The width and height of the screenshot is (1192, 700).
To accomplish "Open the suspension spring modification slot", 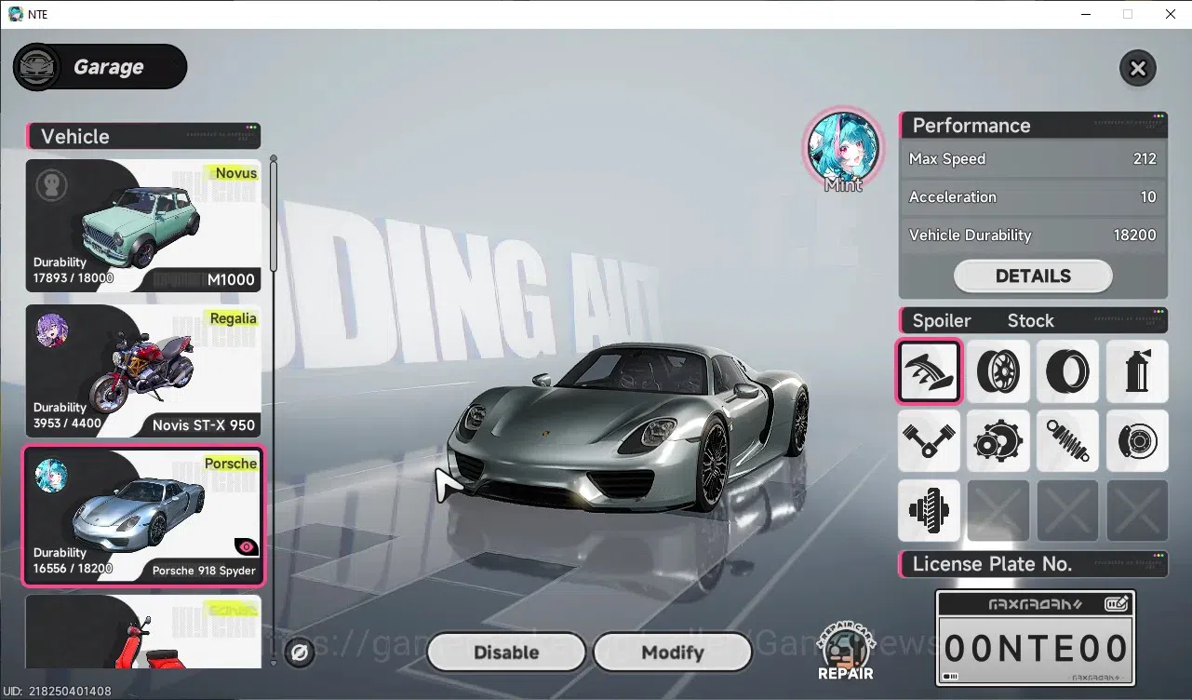I will (1068, 440).
